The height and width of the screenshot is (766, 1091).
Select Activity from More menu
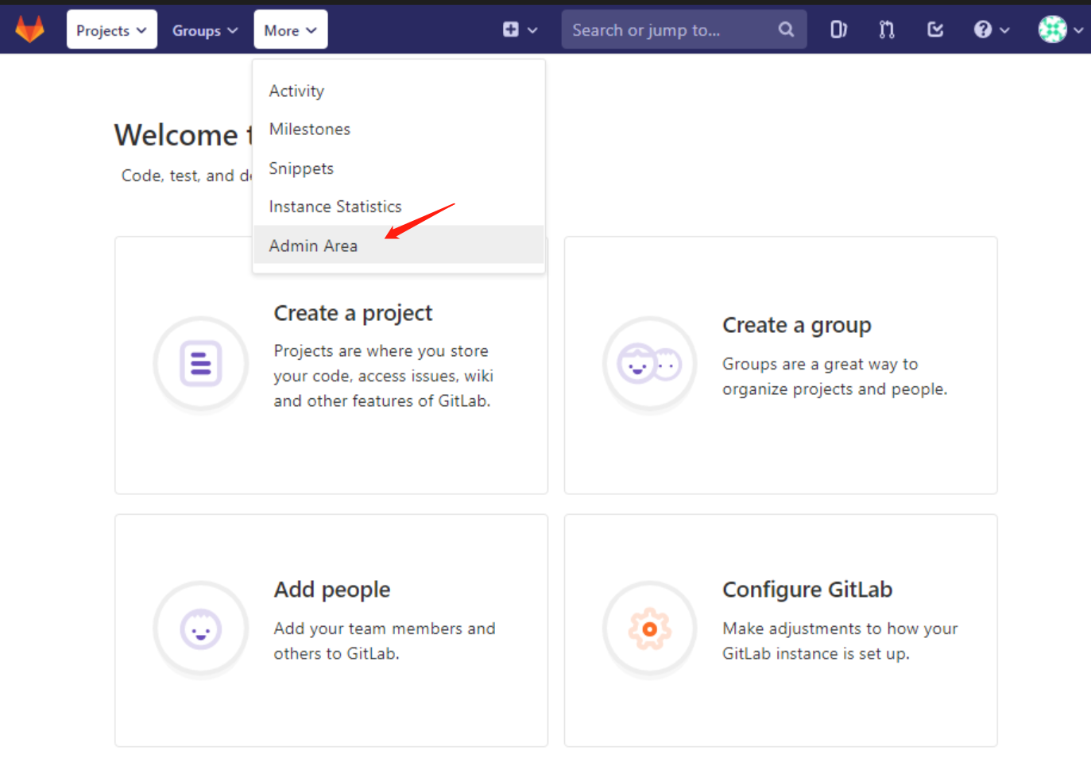(x=398, y=91)
